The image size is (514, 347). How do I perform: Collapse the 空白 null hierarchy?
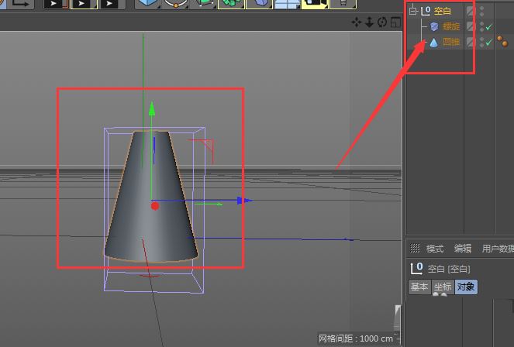coord(412,11)
